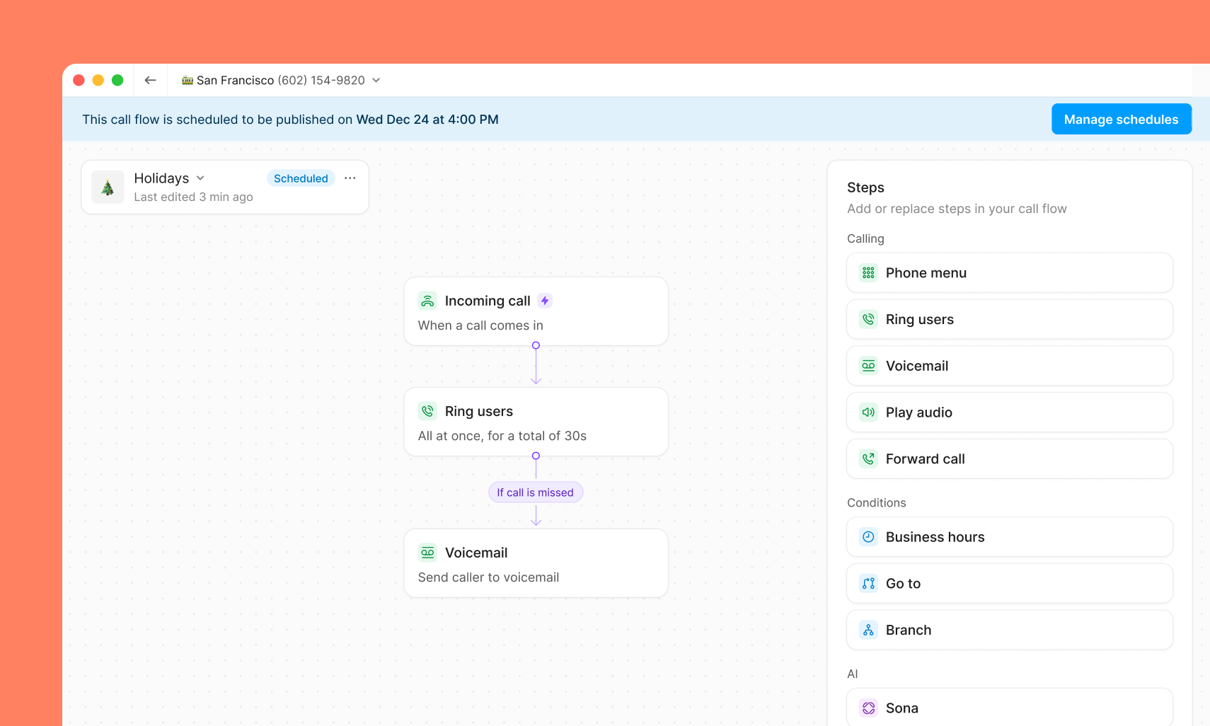Click the Holidays Christmas tree icon
This screenshot has width=1210, height=726.
(x=108, y=188)
